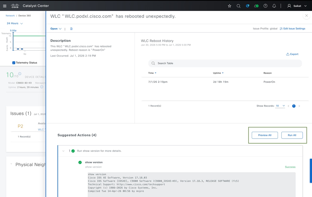
Task: Click the Run All button
Action: (292, 135)
